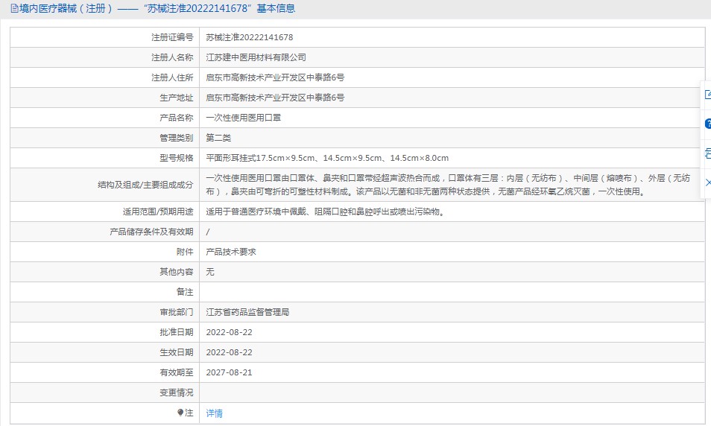
Task: Click the 注册人名称 row label
Action: point(172,57)
